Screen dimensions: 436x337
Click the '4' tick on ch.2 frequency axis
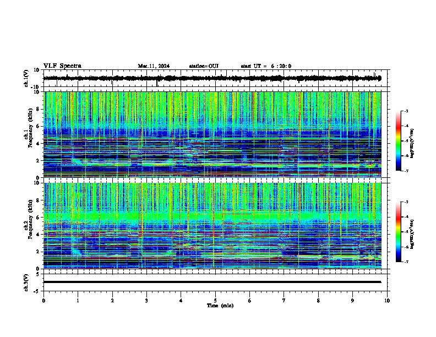[x=38, y=235]
